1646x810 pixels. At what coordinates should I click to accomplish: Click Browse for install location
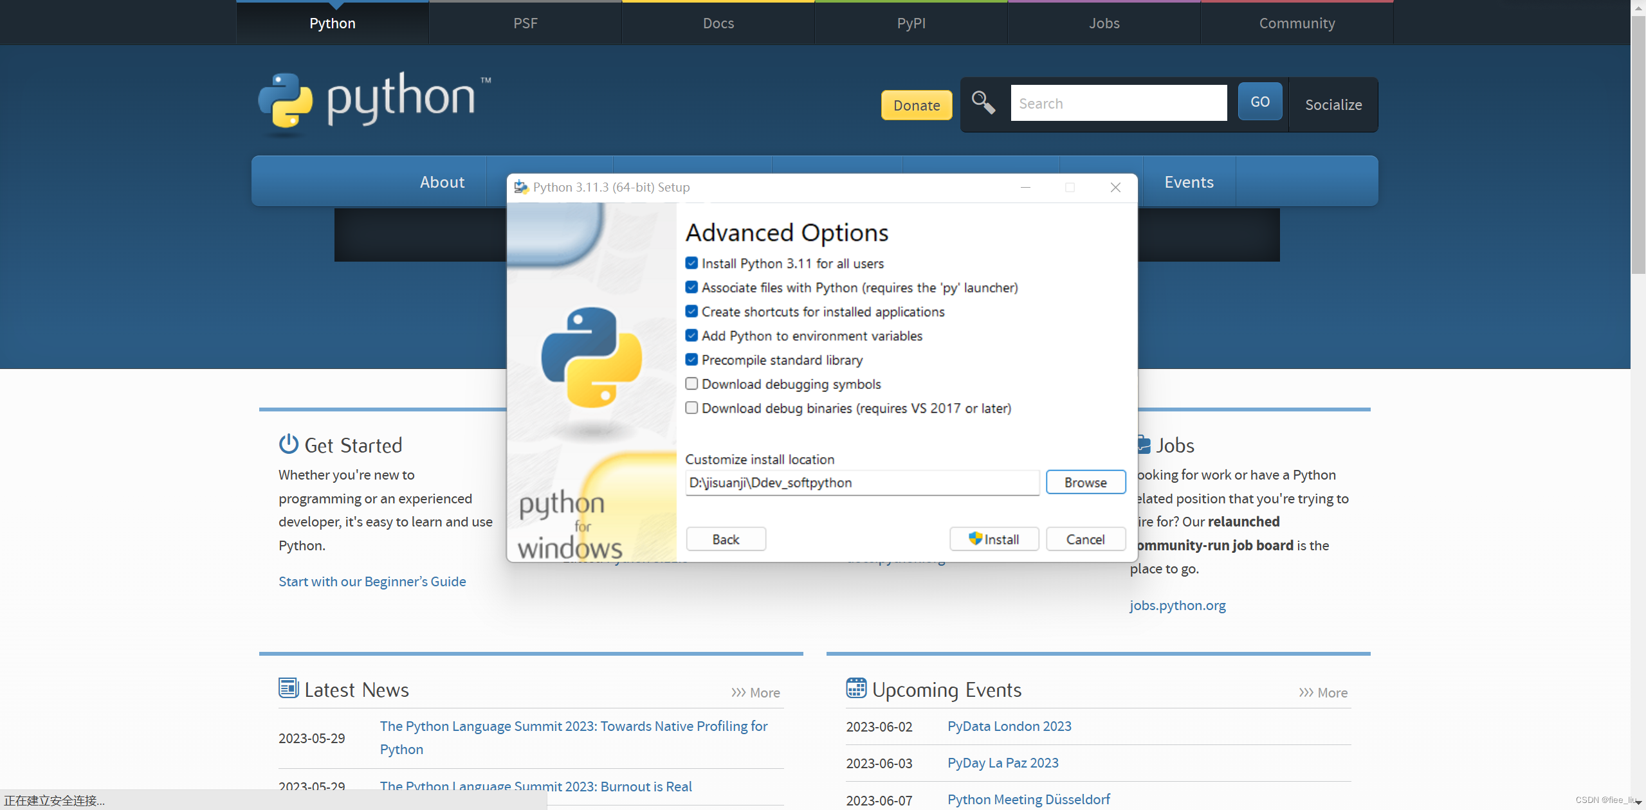tap(1085, 482)
